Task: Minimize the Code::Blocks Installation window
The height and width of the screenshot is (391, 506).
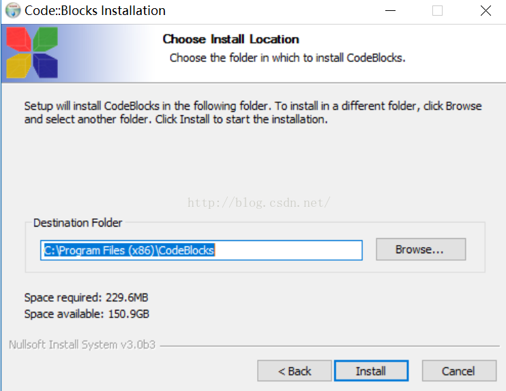Action: click(x=390, y=11)
